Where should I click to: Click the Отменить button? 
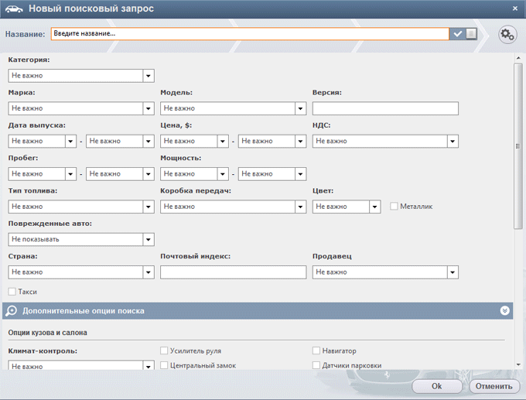[x=494, y=387]
